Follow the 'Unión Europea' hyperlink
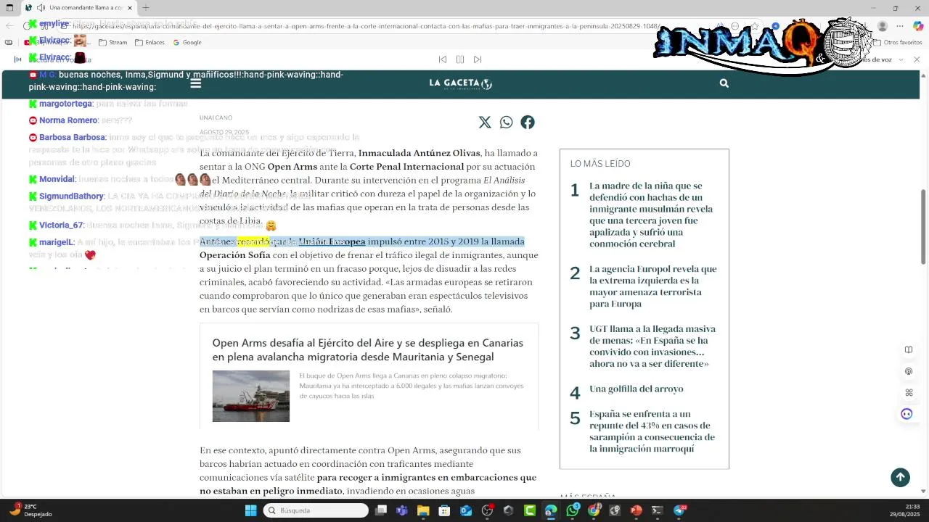Screen dimensions: 929x522 click(x=332, y=241)
